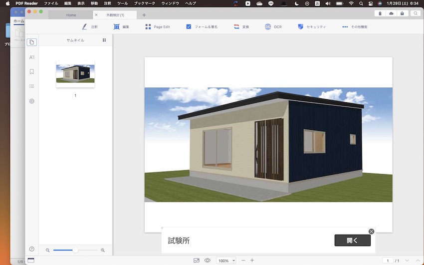Image resolution: width=424 pixels, height=265 pixels.
Task: Switch to the Home tab
Action: 71,15
